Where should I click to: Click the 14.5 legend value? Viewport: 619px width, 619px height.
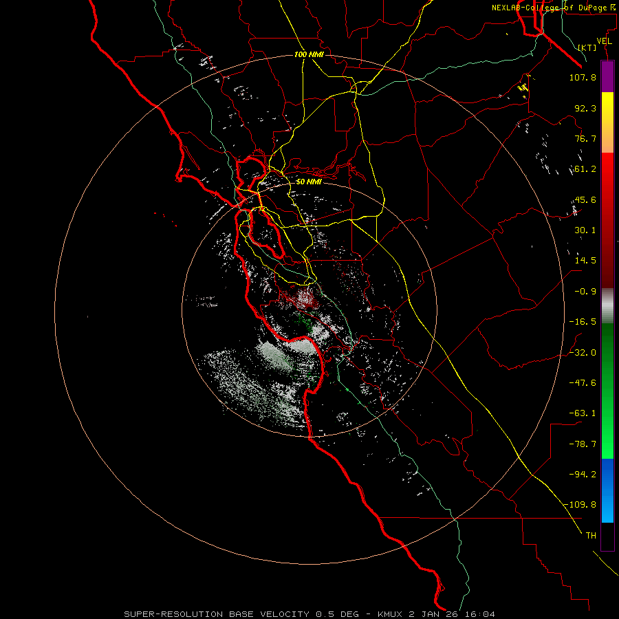[x=585, y=261]
